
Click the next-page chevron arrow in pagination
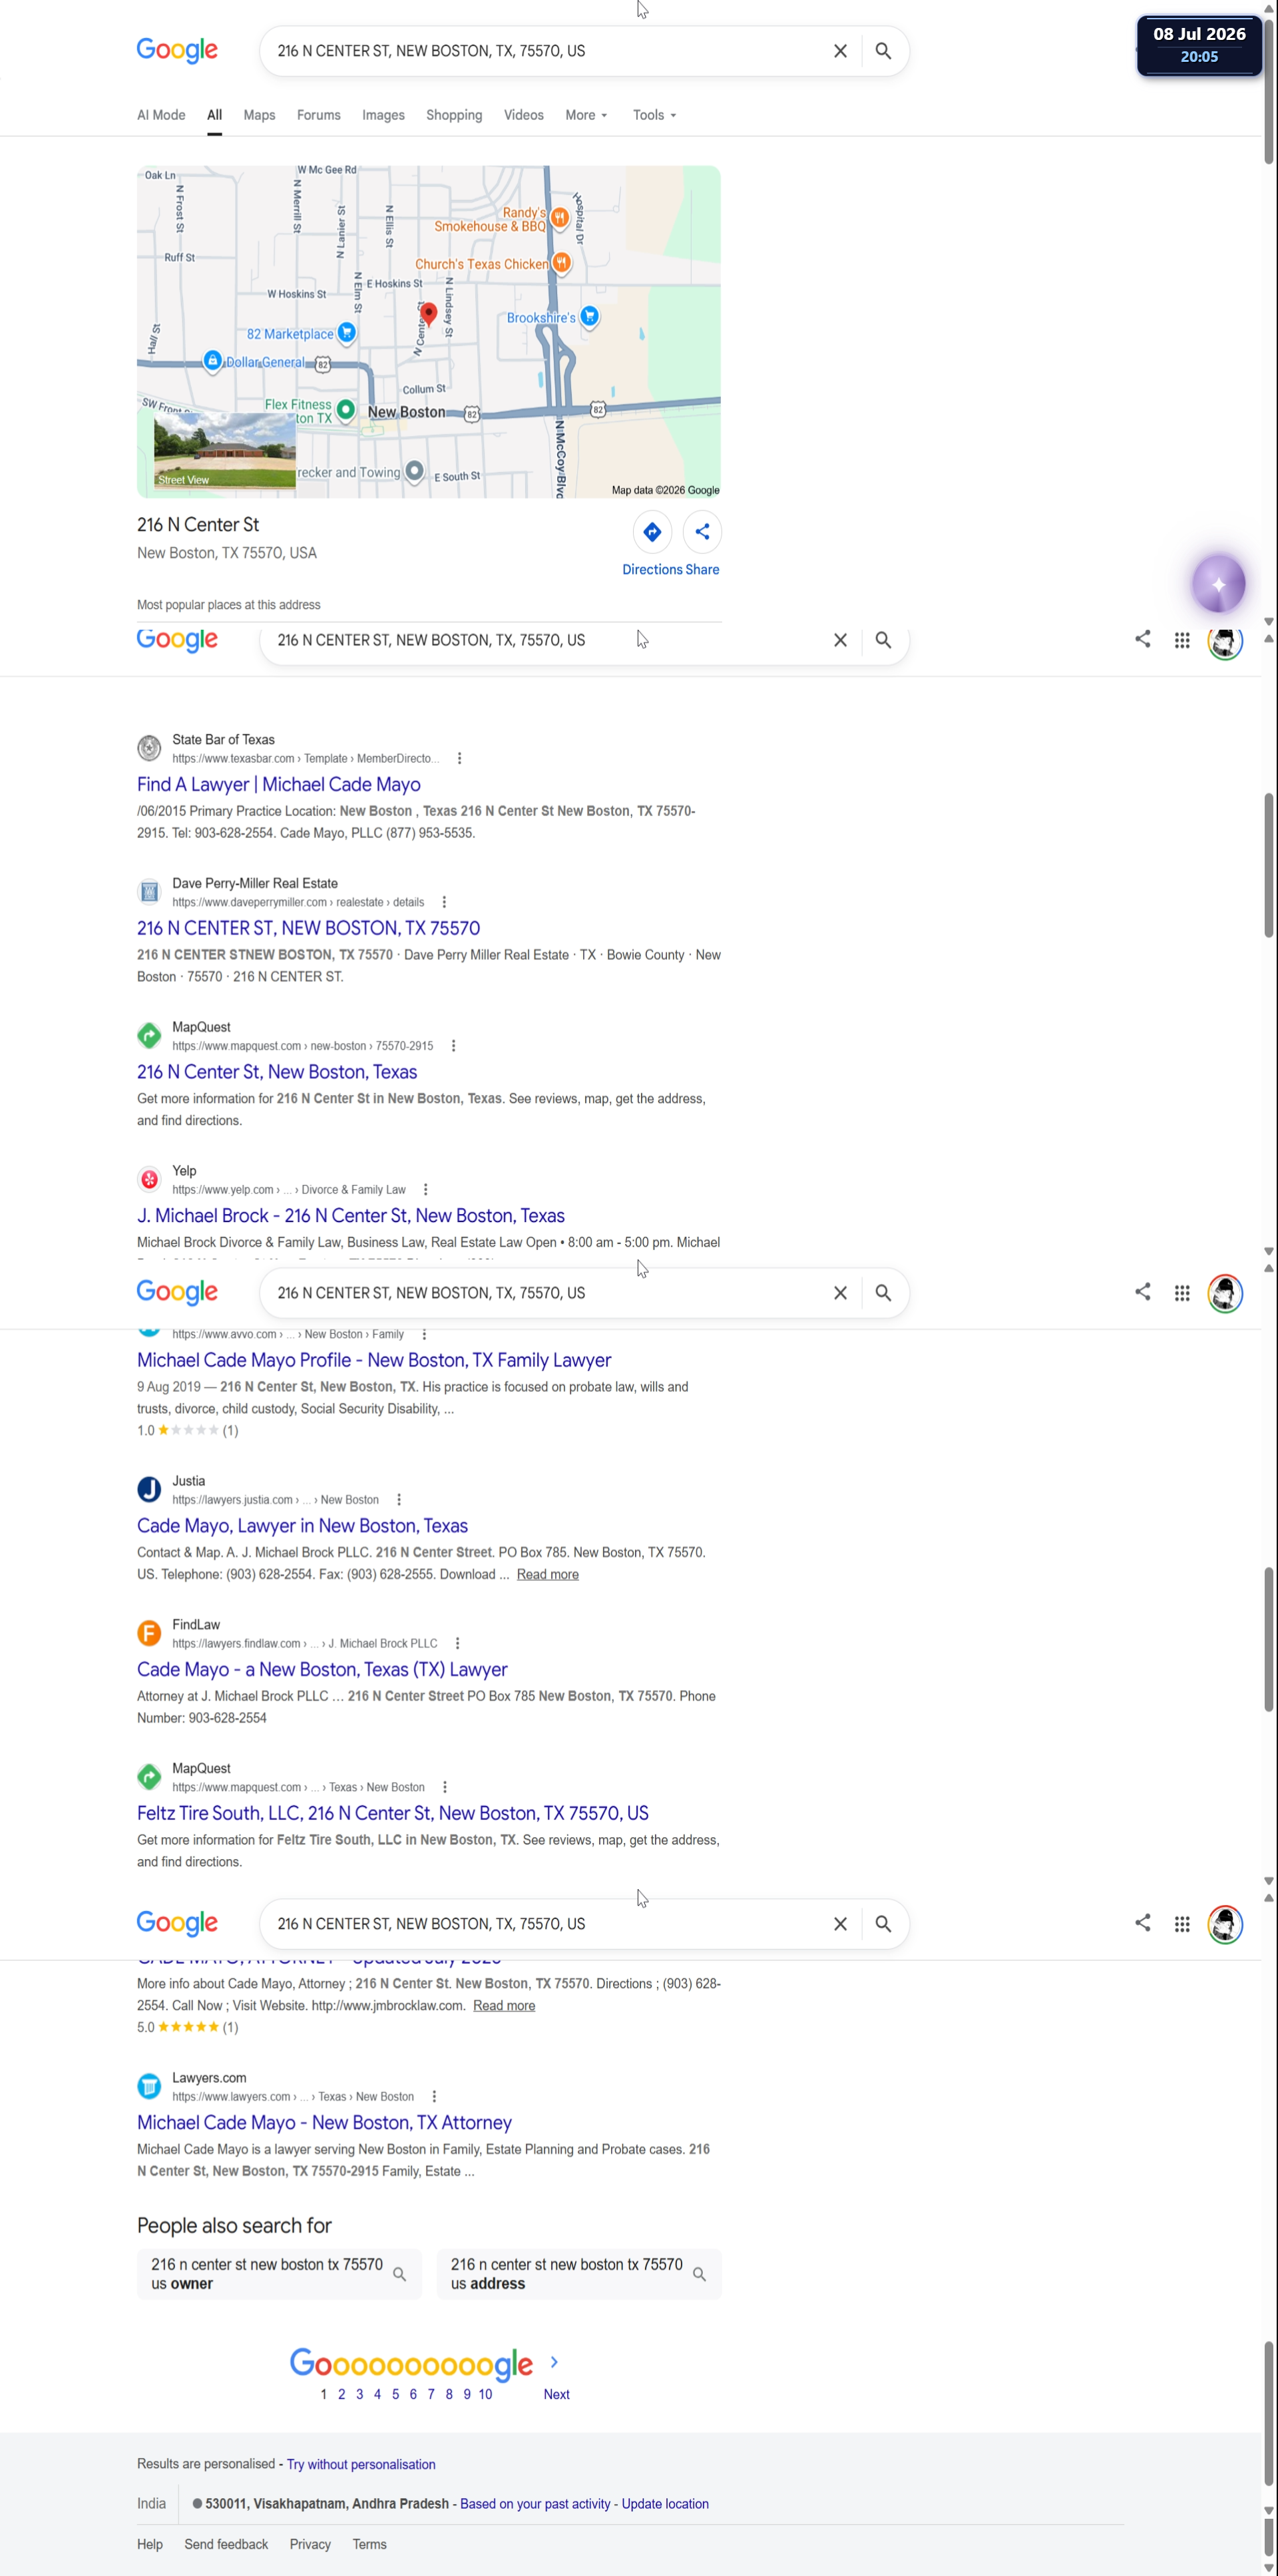[x=554, y=2362]
